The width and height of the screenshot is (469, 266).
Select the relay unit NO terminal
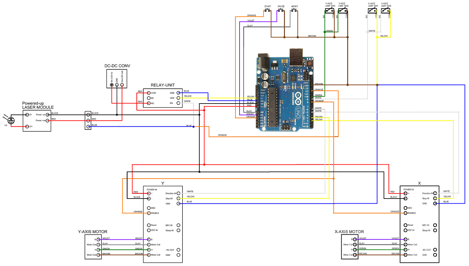coord(149,103)
